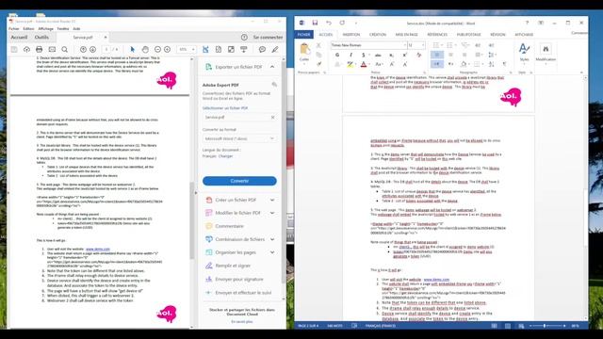Click the comment bubble icon in Acrobat
The height and width of the screenshot is (339, 603).
click(262, 49)
